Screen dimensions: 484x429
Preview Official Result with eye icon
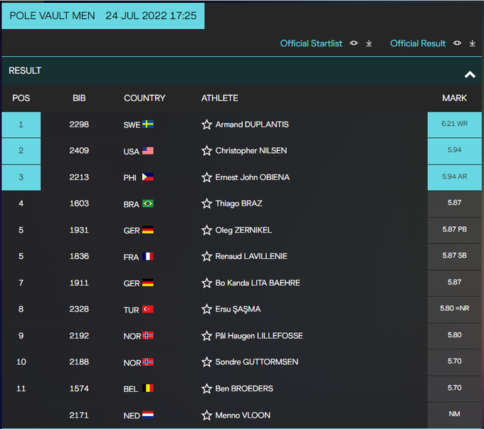coord(457,43)
